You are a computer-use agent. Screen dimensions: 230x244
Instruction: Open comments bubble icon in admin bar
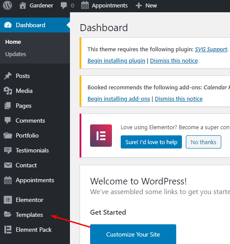[x=64, y=6]
